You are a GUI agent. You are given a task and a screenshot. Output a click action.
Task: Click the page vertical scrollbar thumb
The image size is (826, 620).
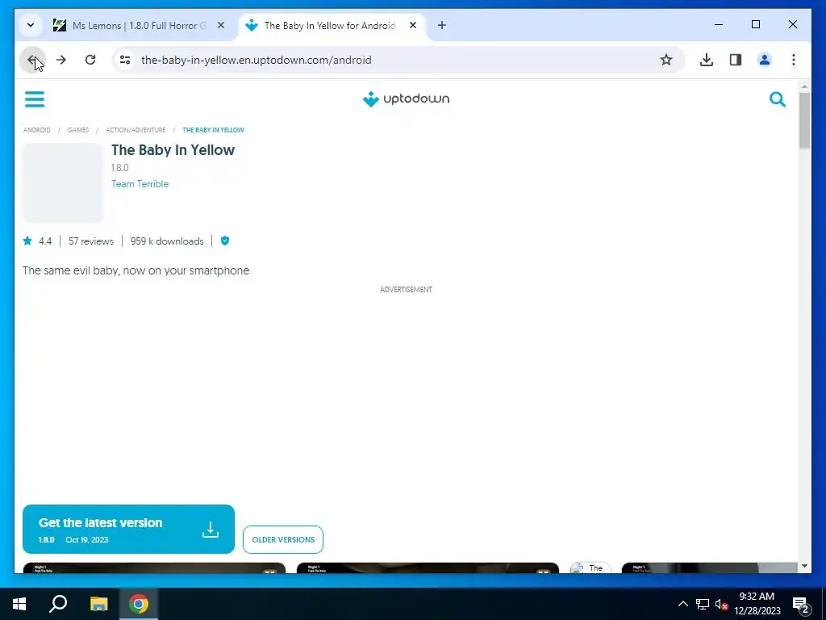tap(804, 120)
